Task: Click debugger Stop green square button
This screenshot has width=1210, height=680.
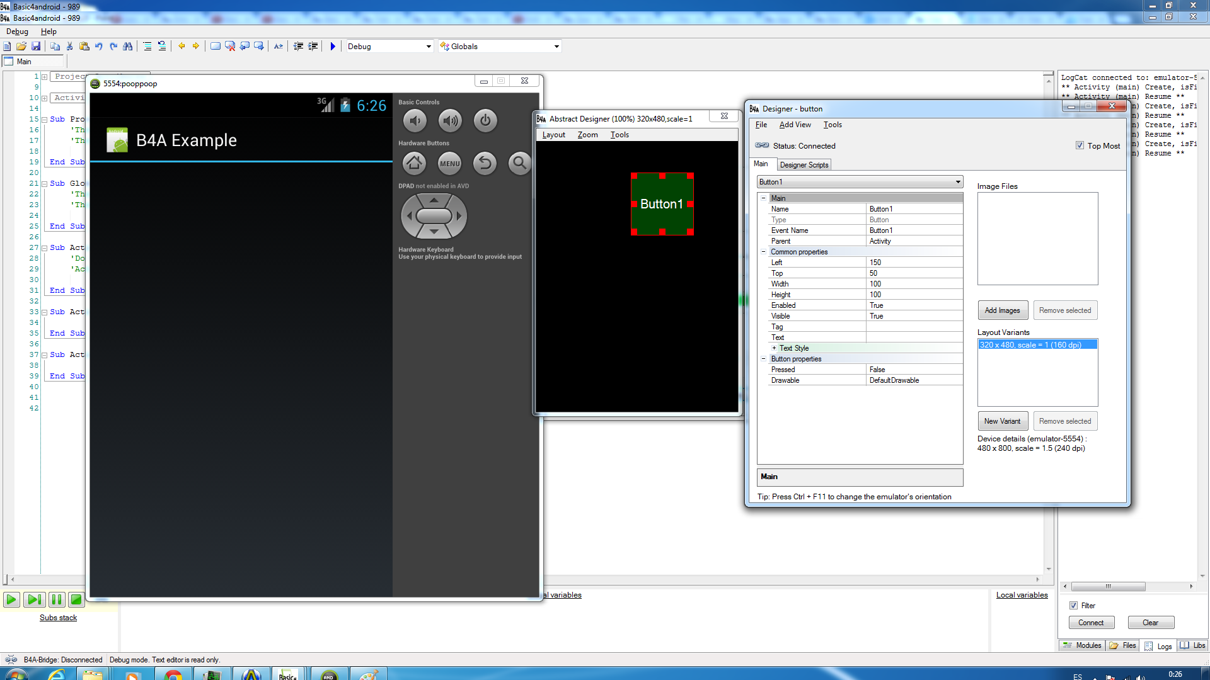Action: pyautogui.click(x=76, y=600)
